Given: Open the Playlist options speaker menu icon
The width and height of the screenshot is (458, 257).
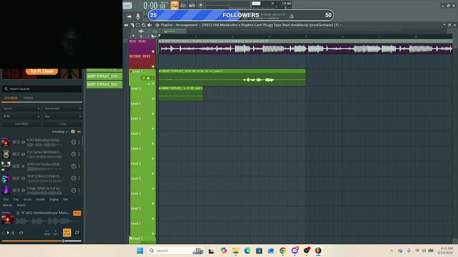Looking at the screenshot, I should pos(157,25).
